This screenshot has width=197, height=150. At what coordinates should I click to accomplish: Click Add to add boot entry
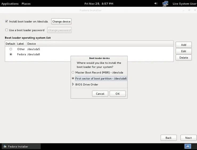click(183, 45)
